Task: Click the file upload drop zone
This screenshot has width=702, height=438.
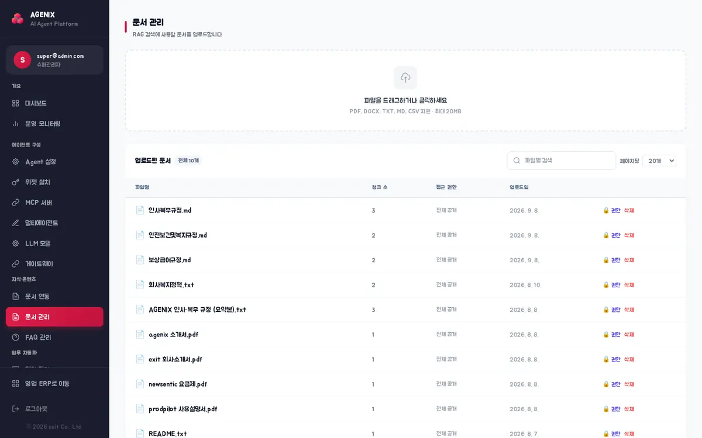Action: click(x=405, y=91)
